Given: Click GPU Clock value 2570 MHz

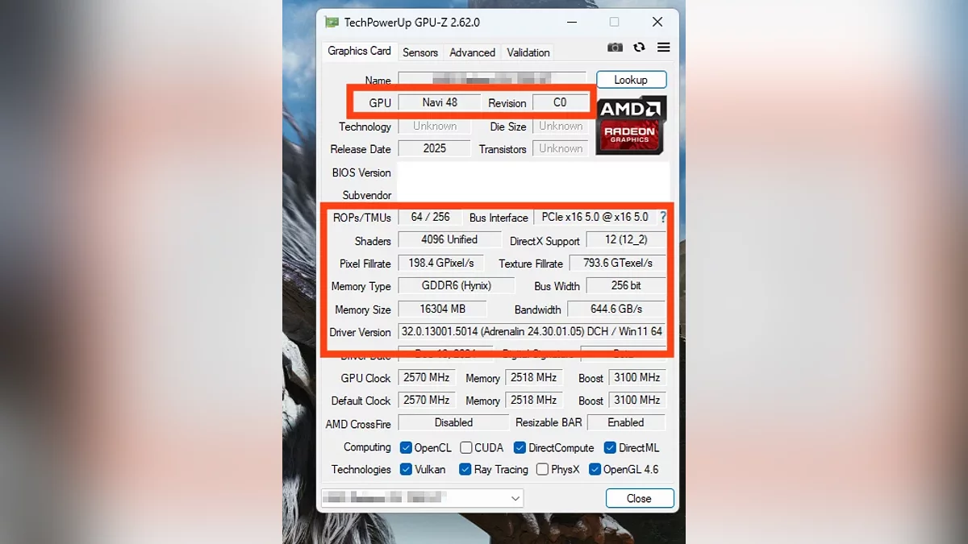Looking at the screenshot, I should tap(427, 377).
